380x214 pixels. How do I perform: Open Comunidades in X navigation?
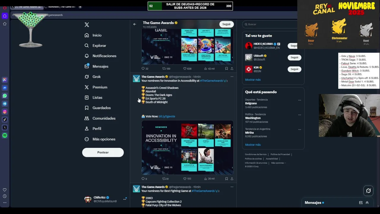point(100,118)
